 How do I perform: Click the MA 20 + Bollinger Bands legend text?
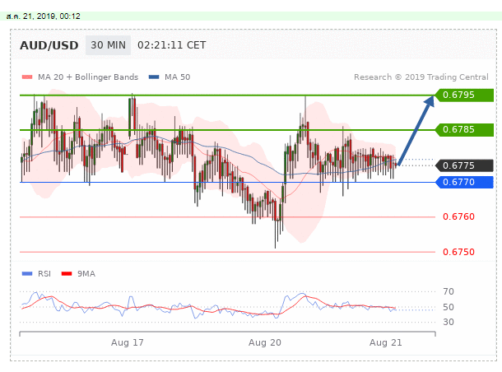point(88,77)
